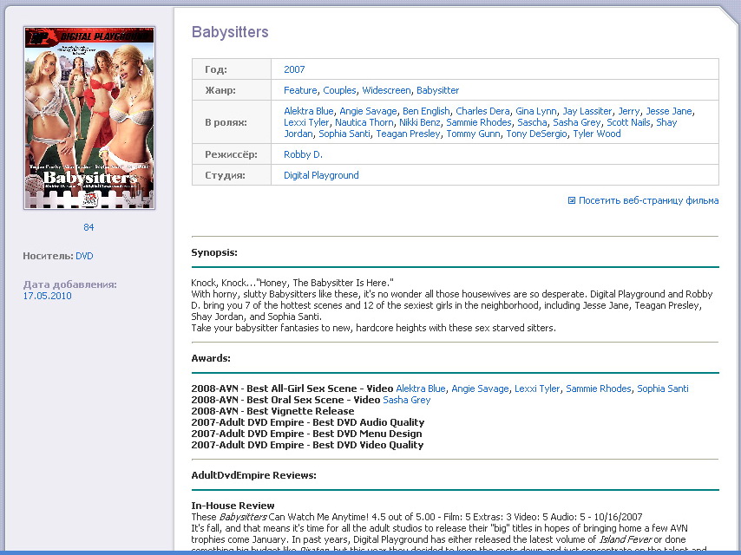The width and height of the screenshot is (741, 555).
Task: Open the Nikki Benz cast link
Action: click(420, 122)
